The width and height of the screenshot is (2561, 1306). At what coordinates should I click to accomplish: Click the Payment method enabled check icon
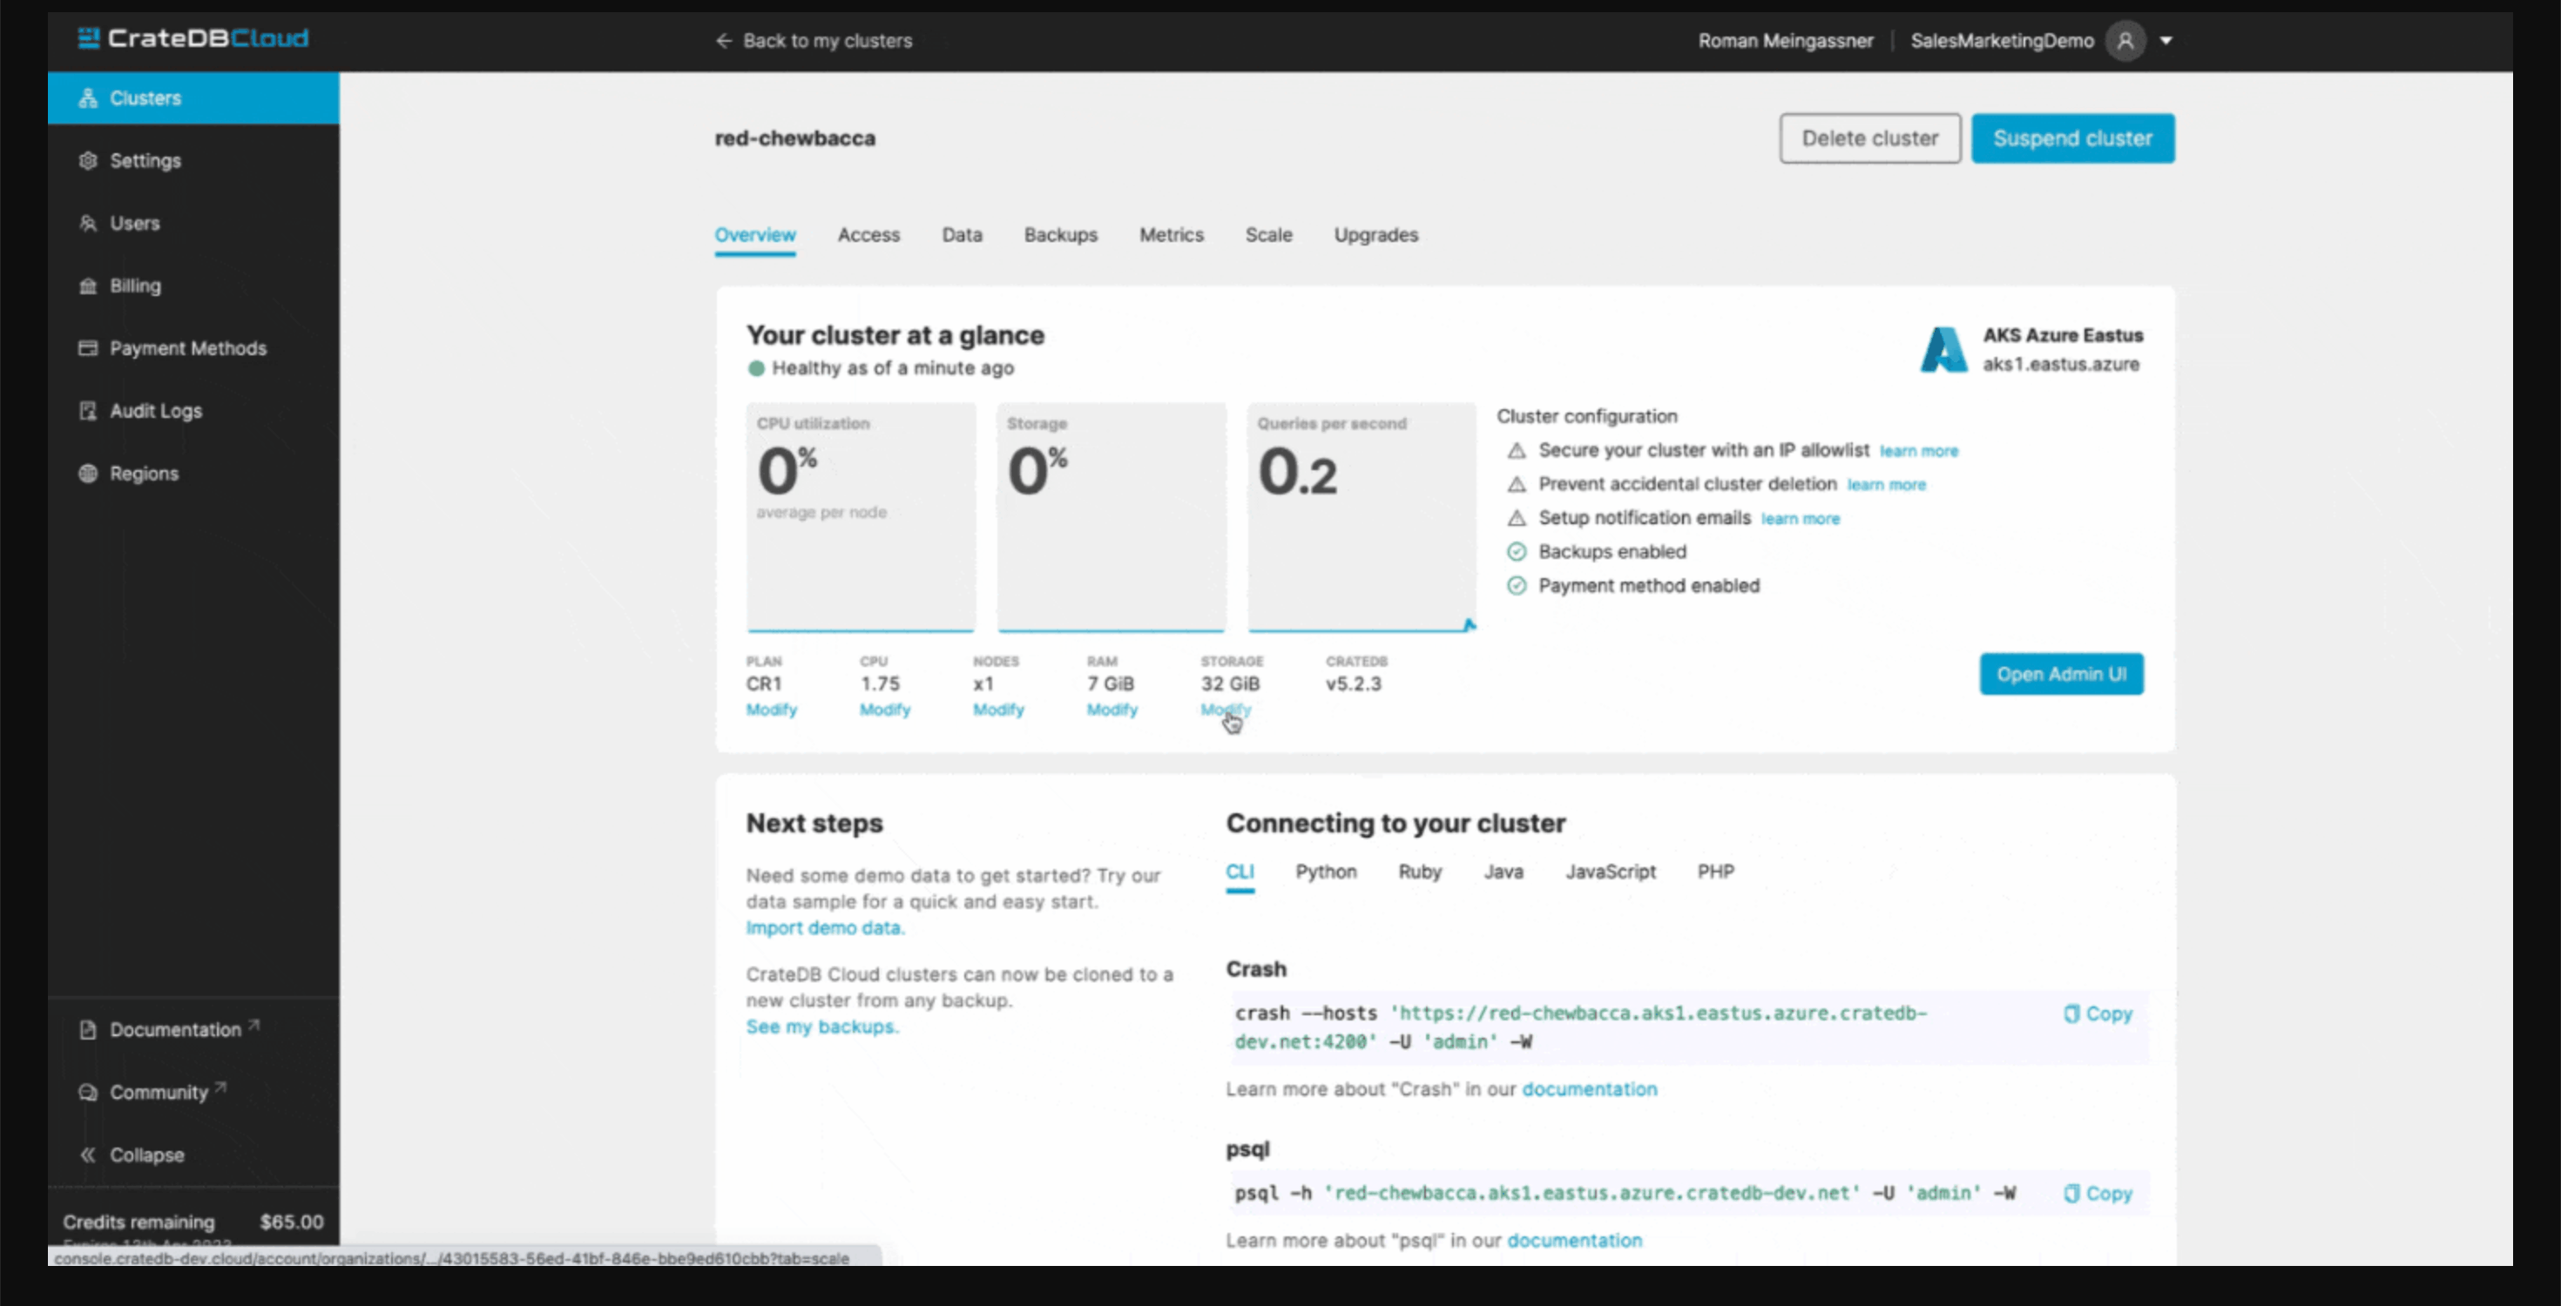[1516, 587]
